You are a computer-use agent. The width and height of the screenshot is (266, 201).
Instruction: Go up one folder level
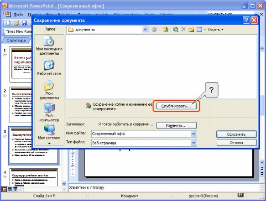(166, 30)
